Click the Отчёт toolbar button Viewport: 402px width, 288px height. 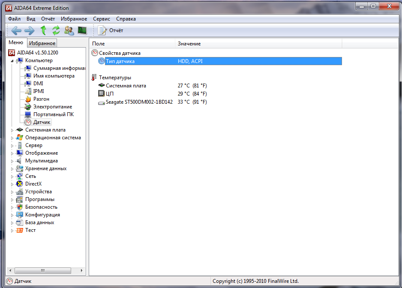point(111,30)
